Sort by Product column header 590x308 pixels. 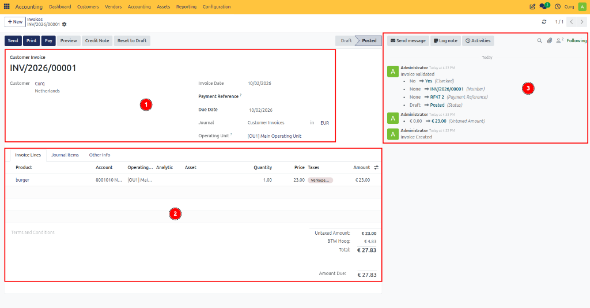24,168
